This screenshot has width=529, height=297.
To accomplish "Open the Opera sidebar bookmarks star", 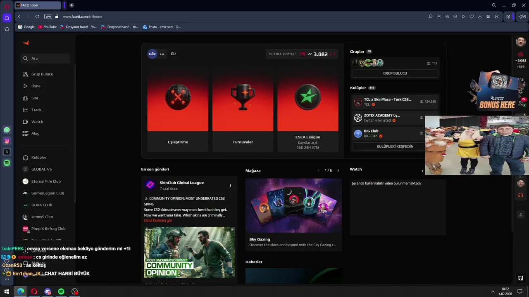I will (7, 29).
